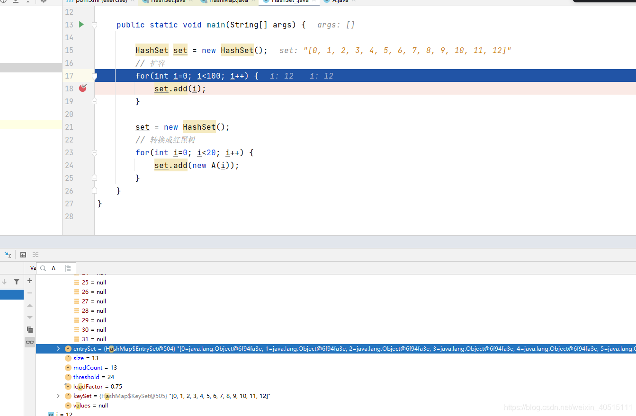Image resolution: width=636 pixels, height=416 pixels.
Task: Click the duplicate watch copy icon
Action: coord(30,329)
